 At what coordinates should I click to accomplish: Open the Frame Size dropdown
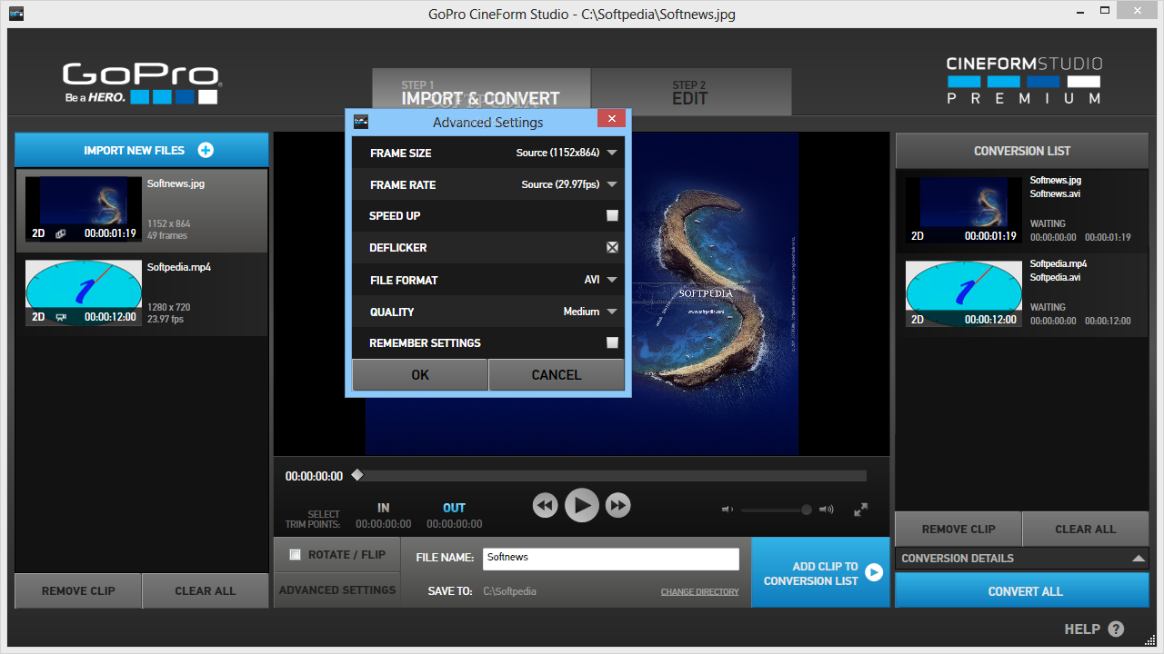[612, 153]
